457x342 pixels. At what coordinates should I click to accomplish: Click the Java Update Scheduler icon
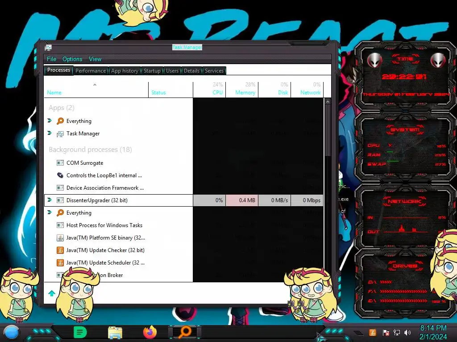click(60, 263)
